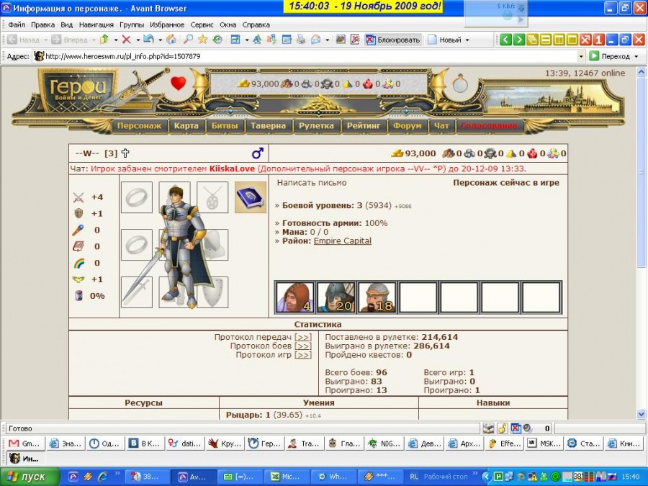Click the amulet necklace equipment slot
The image size is (648, 486).
coord(212,197)
